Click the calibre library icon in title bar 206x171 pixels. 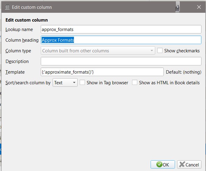[7, 7]
